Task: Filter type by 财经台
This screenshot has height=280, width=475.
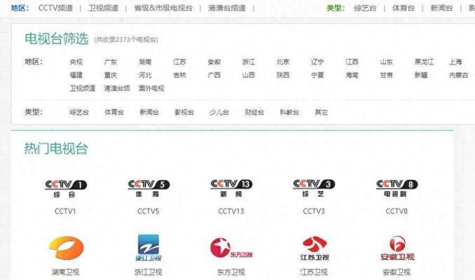Action: (x=254, y=112)
